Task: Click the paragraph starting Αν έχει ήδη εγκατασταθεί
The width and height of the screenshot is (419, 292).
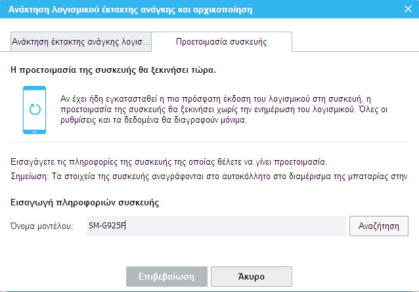Action: pos(224,110)
